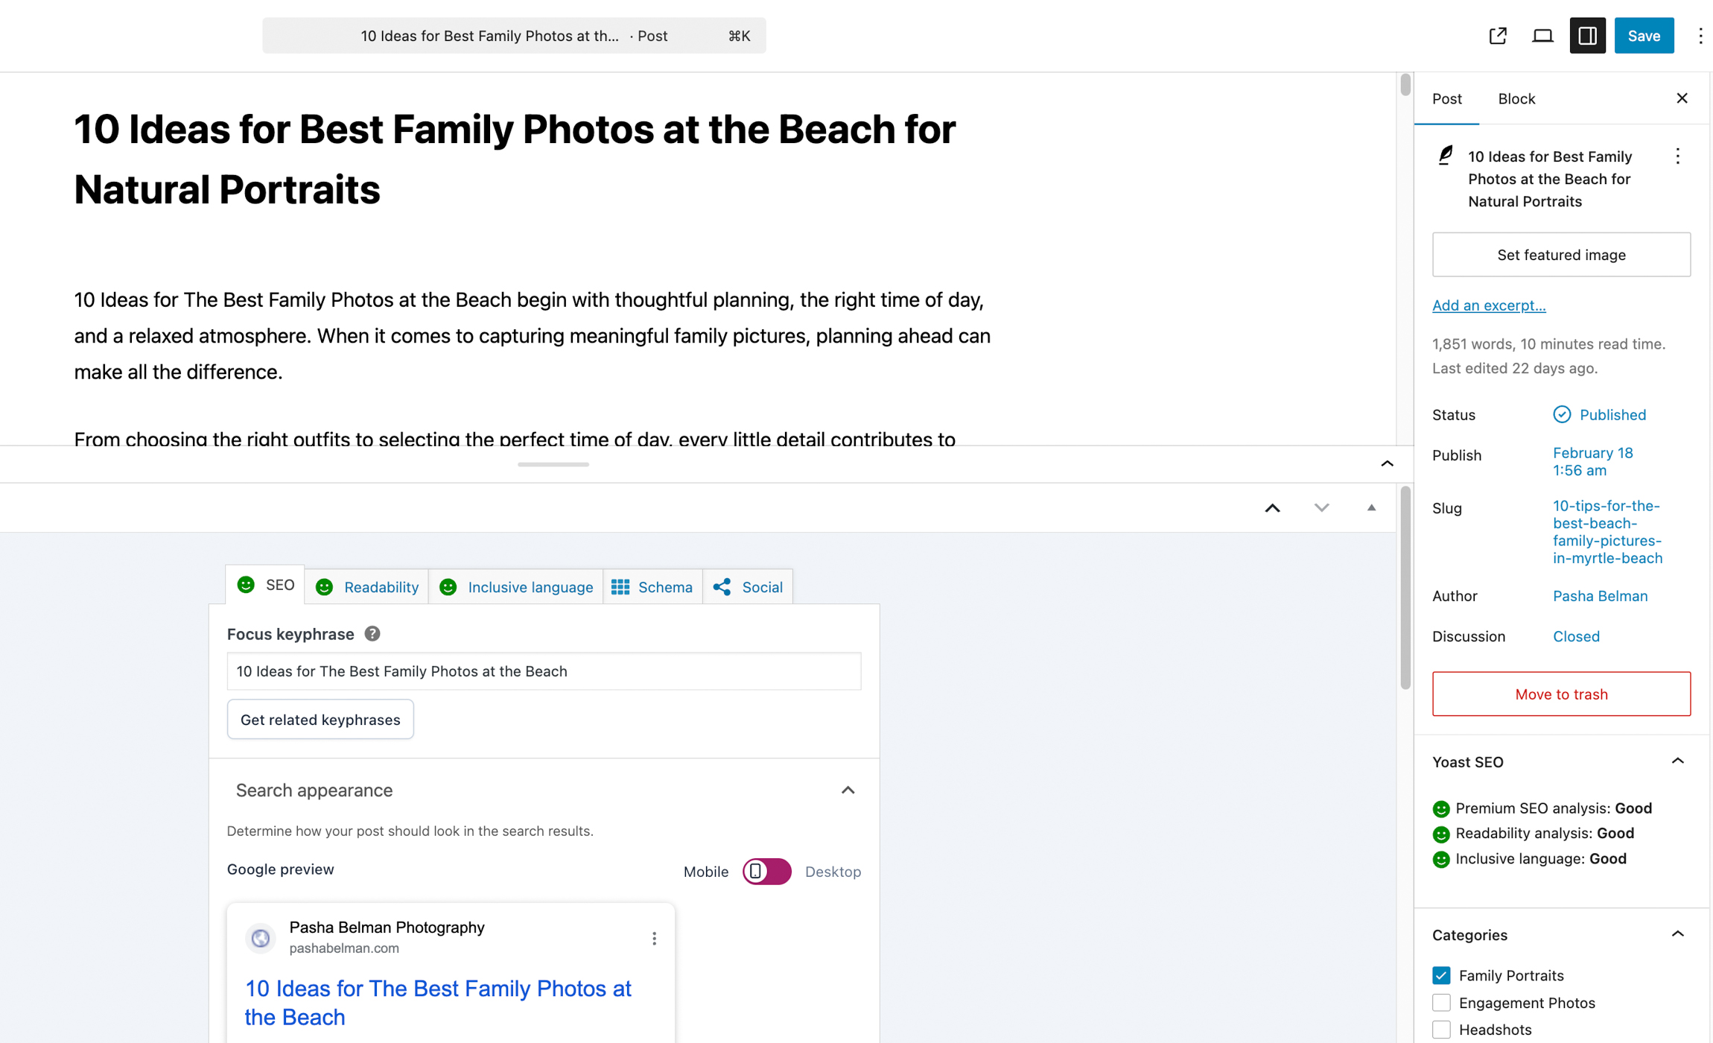
Task: Collapse the Categories panel
Action: click(x=1677, y=933)
